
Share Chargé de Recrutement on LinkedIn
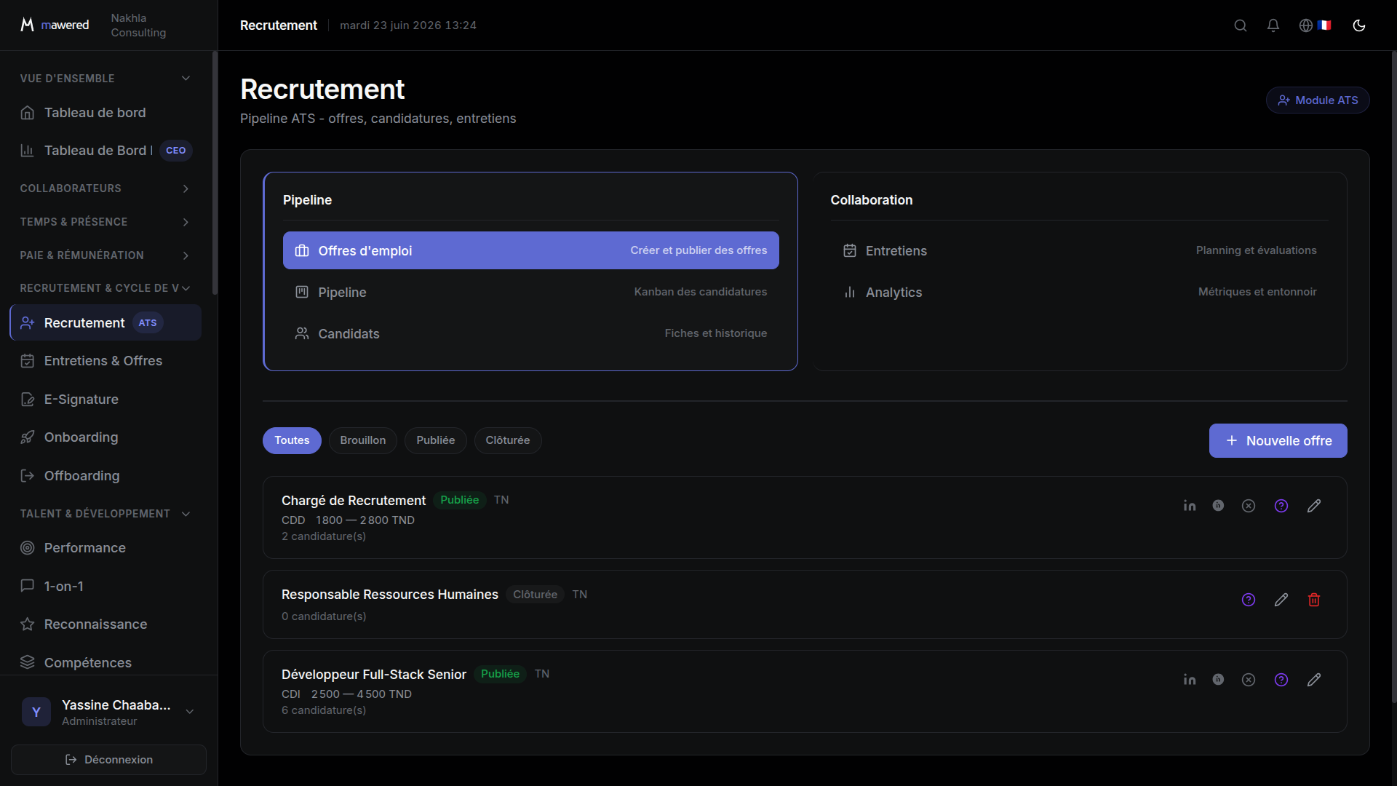[1190, 506]
